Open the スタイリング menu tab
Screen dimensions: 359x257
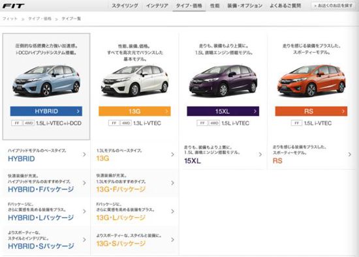(x=125, y=6)
